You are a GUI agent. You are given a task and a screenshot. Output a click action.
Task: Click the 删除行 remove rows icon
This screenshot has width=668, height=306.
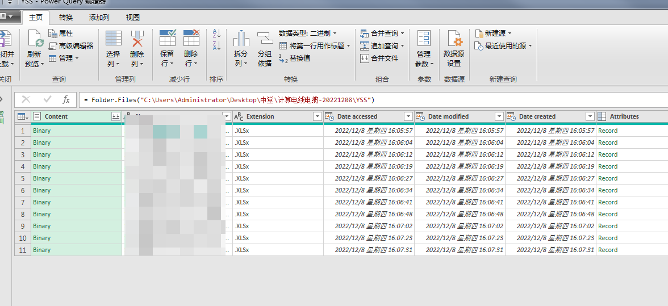click(x=191, y=38)
